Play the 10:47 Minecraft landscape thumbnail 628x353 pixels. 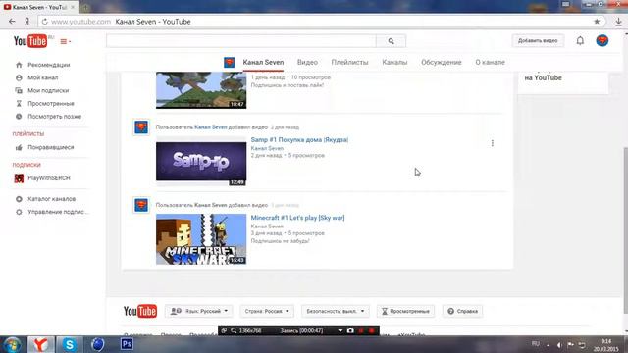[x=201, y=90]
